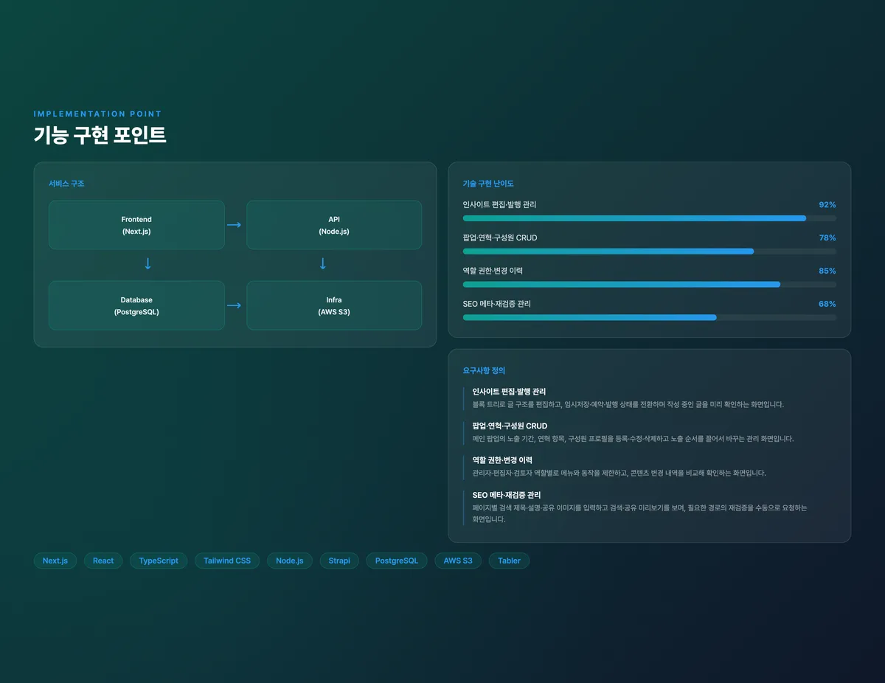Click the '요구사항 정의' panel heading
The width and height of the screenshot is (885, 683).
[484, 370]
